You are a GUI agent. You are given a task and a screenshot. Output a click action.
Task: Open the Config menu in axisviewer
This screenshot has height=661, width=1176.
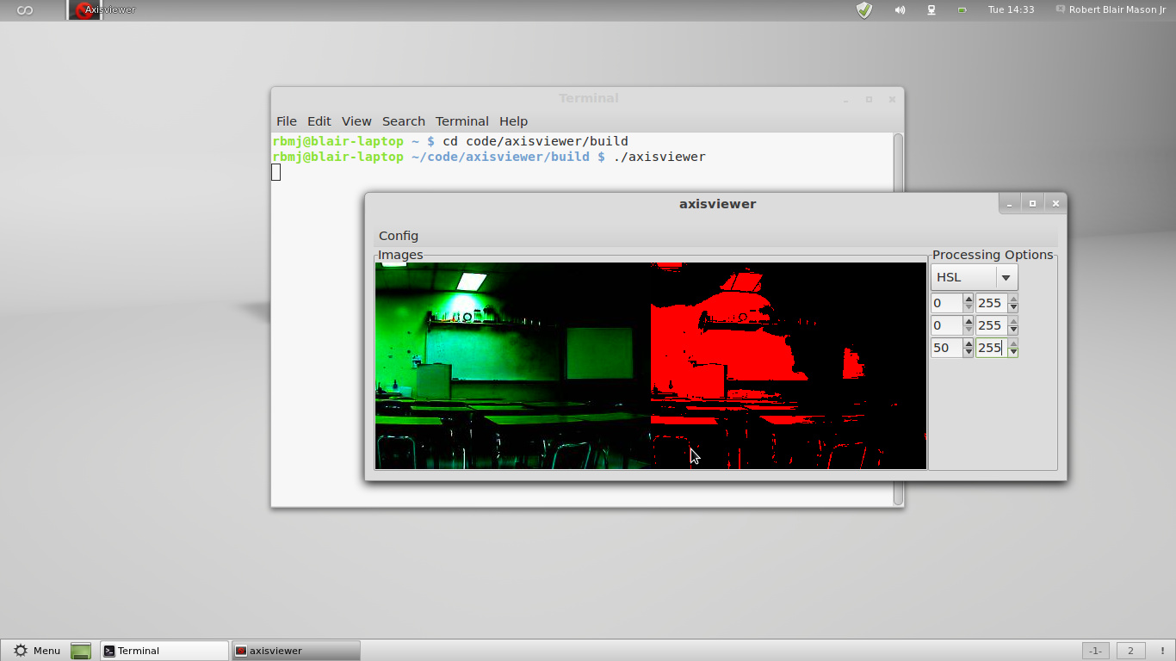click(399, 236)
